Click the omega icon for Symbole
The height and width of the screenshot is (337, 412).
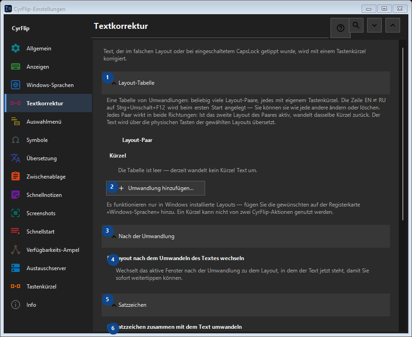[x=16, y=140]
